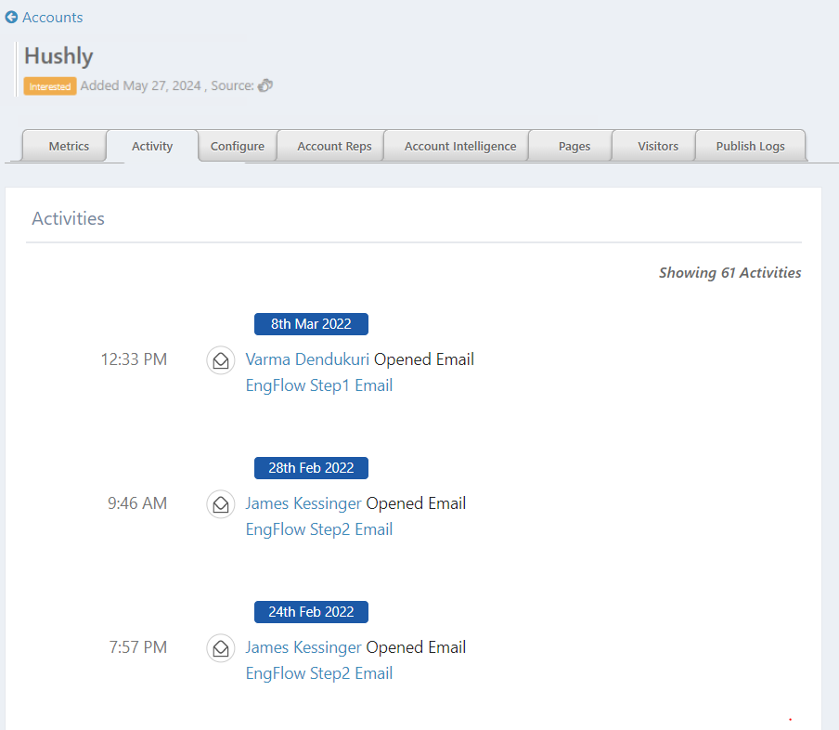Open EngFlow Step2 Email link under 28th Feb
Image resolution: width=839 pixels, height=730 pixels.
coord(319,529)
